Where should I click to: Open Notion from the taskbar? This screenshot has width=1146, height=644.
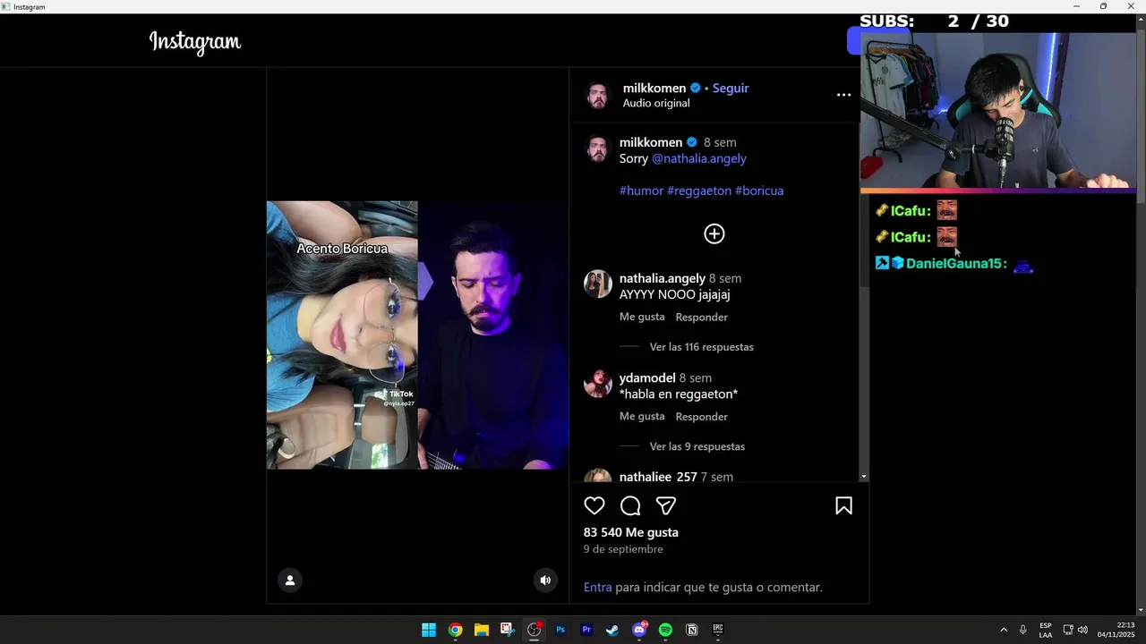(691, 630)
